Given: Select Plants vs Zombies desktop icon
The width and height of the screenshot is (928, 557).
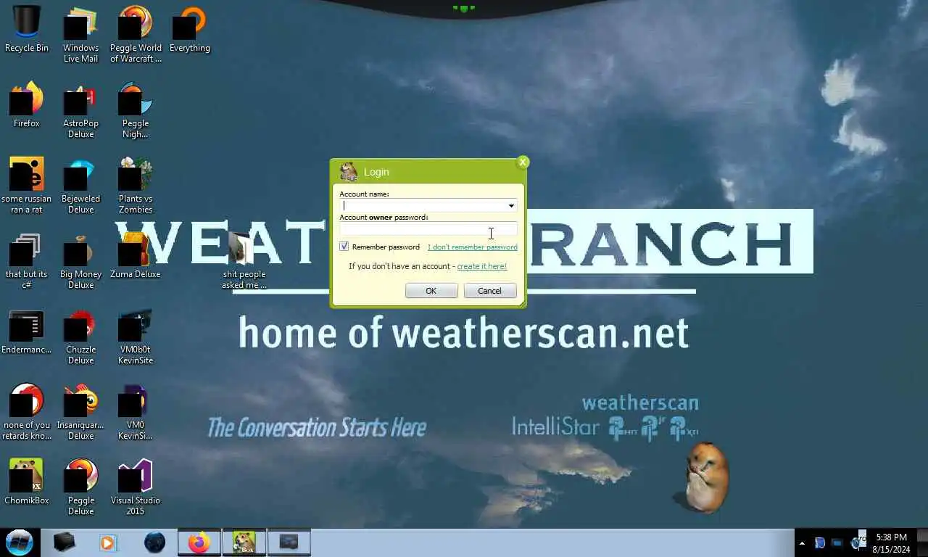Looking at the screenshot, I should pyautogui.click(x=136, y=184).
